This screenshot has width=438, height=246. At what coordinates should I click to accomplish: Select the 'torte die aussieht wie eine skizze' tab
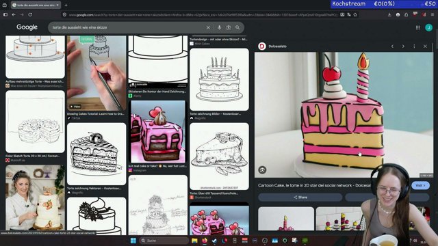(36, 5)
